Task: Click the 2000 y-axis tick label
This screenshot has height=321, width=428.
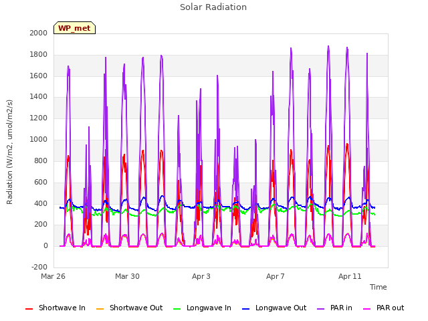Action: 39,33
